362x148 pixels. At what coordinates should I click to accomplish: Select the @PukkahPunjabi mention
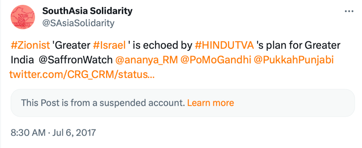tap(293, 60)
